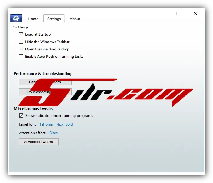Open Performance Options button
The width and height of the screenshot is (213, 183).
pyautogui.click(x=45, y=82)
